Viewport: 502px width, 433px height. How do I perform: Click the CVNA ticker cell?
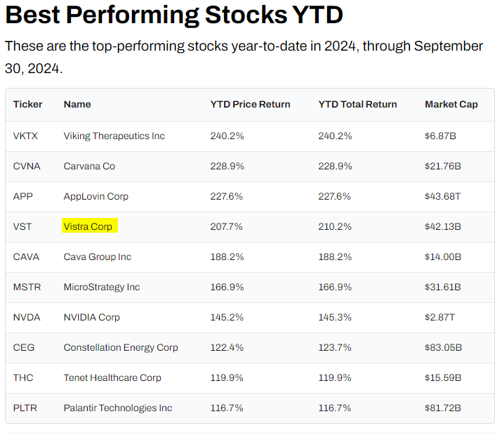27,166
